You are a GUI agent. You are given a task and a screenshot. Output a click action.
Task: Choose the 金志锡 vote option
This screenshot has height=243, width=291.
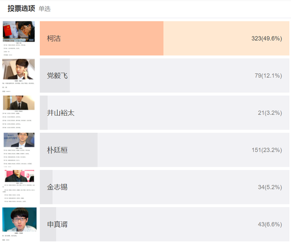(x=164, y=187)
